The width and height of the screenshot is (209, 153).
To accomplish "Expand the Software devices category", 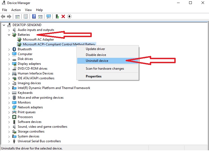I will (x=9, y=122).
